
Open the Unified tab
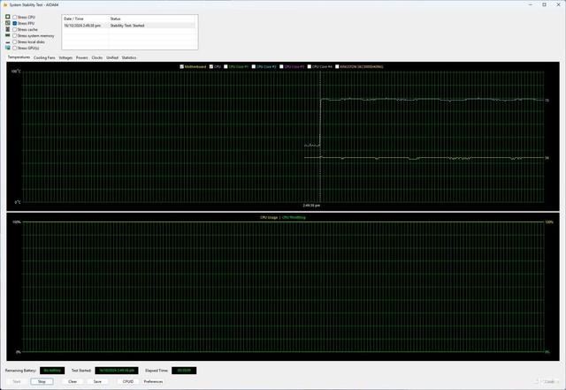112,57
